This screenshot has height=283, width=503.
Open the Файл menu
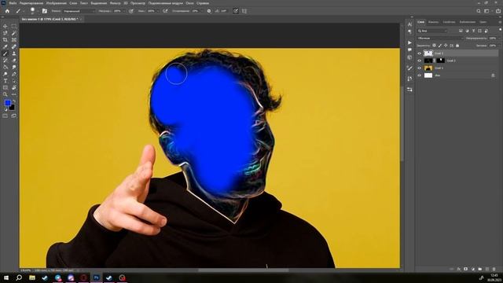[13, 3]
